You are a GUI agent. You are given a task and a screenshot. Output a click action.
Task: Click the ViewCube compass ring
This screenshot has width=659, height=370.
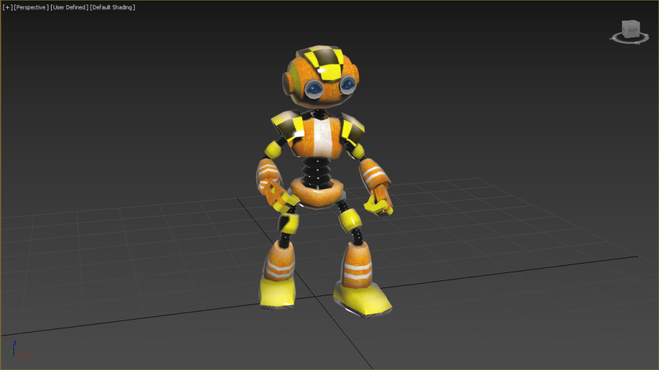point(615,39)
